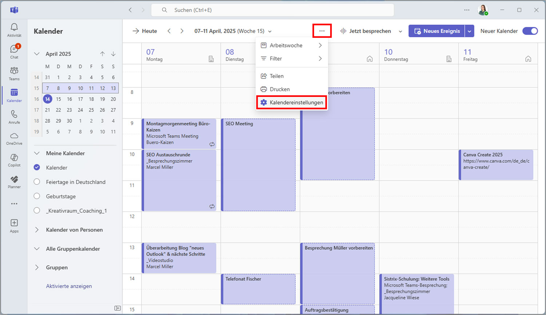The width and height of the screenshot is (546, 315).
Task: Open the Arbeitswoche submenu
Action: pos(286,45)
